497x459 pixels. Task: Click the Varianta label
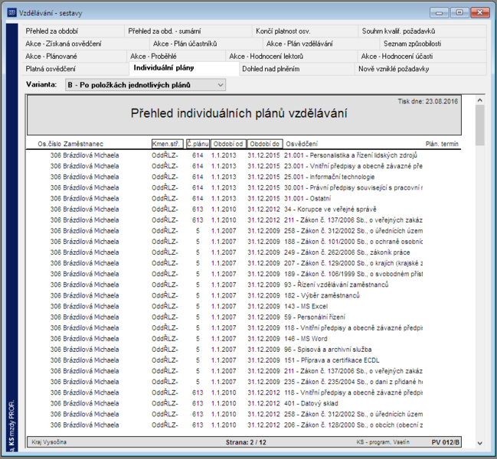point(41,84)
